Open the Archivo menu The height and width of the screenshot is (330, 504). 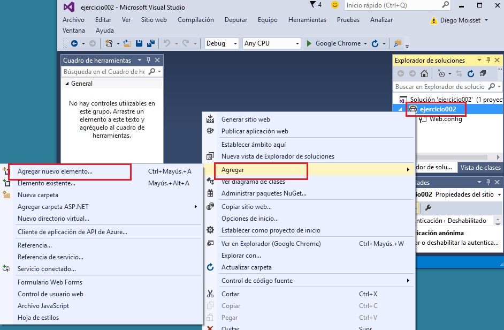click(73, 20)
